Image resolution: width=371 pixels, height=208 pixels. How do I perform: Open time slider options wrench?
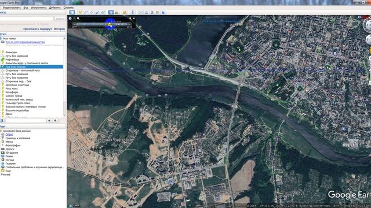[x=130, y=18]
